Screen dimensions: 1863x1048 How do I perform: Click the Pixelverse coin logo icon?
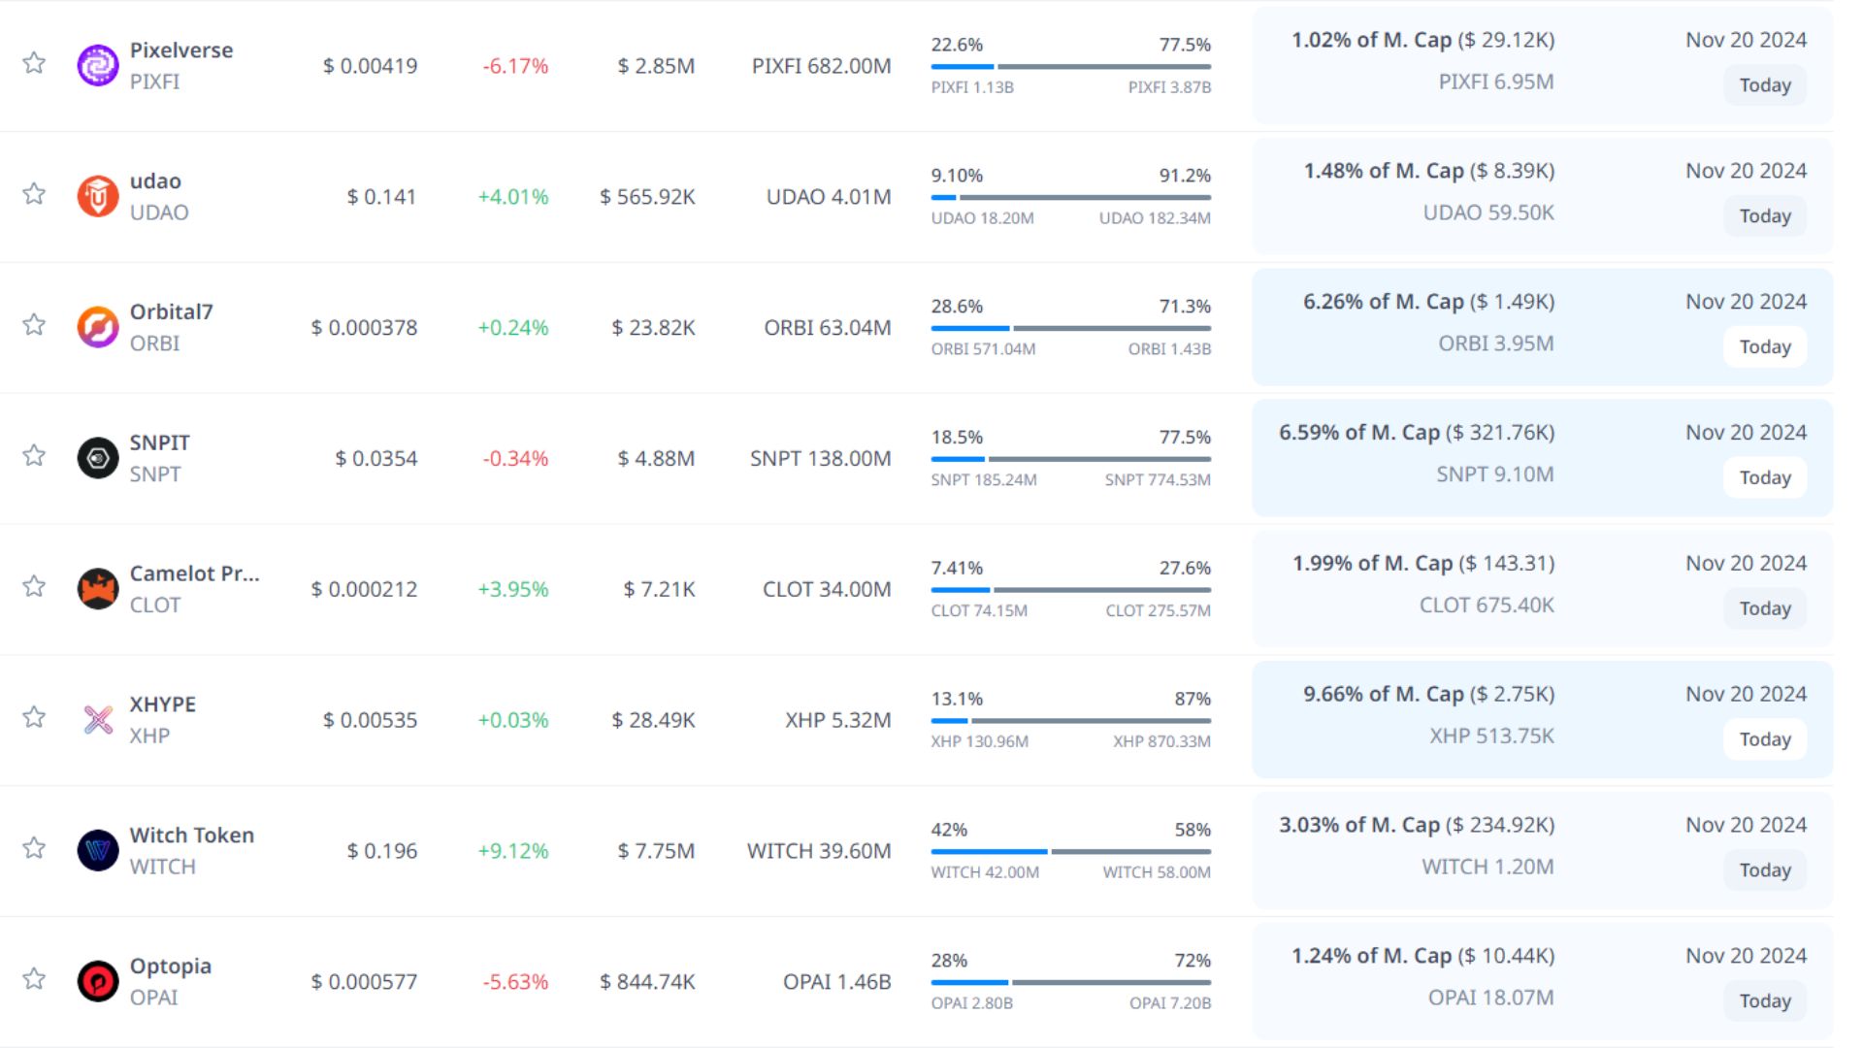coord(97,66)
